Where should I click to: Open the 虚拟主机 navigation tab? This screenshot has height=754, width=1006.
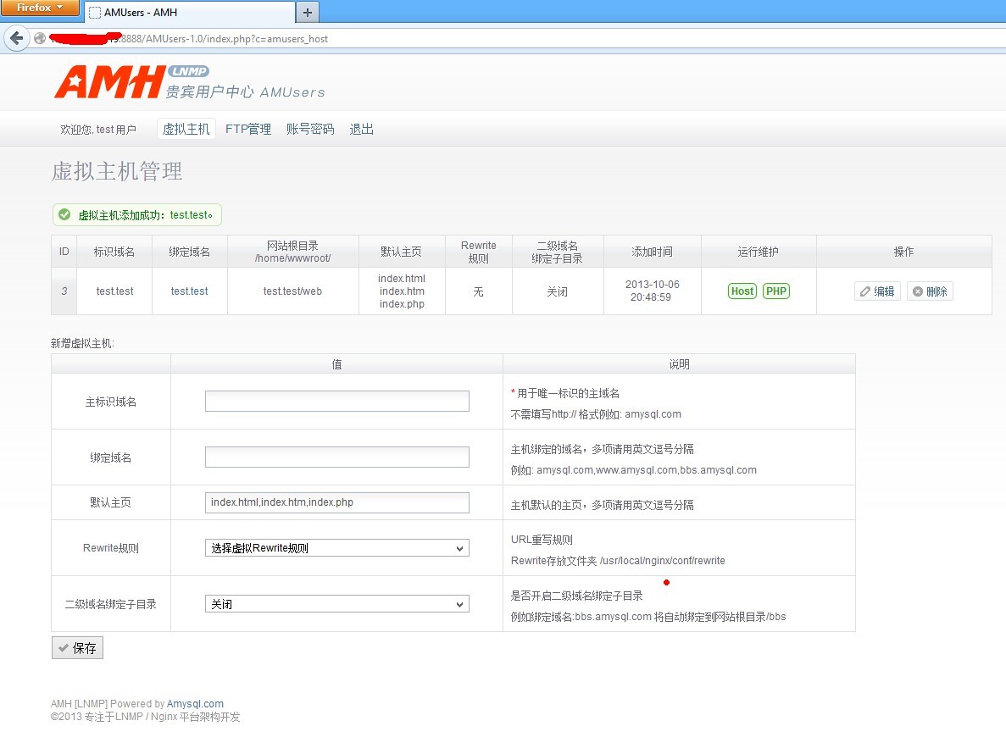pos(186,129)
